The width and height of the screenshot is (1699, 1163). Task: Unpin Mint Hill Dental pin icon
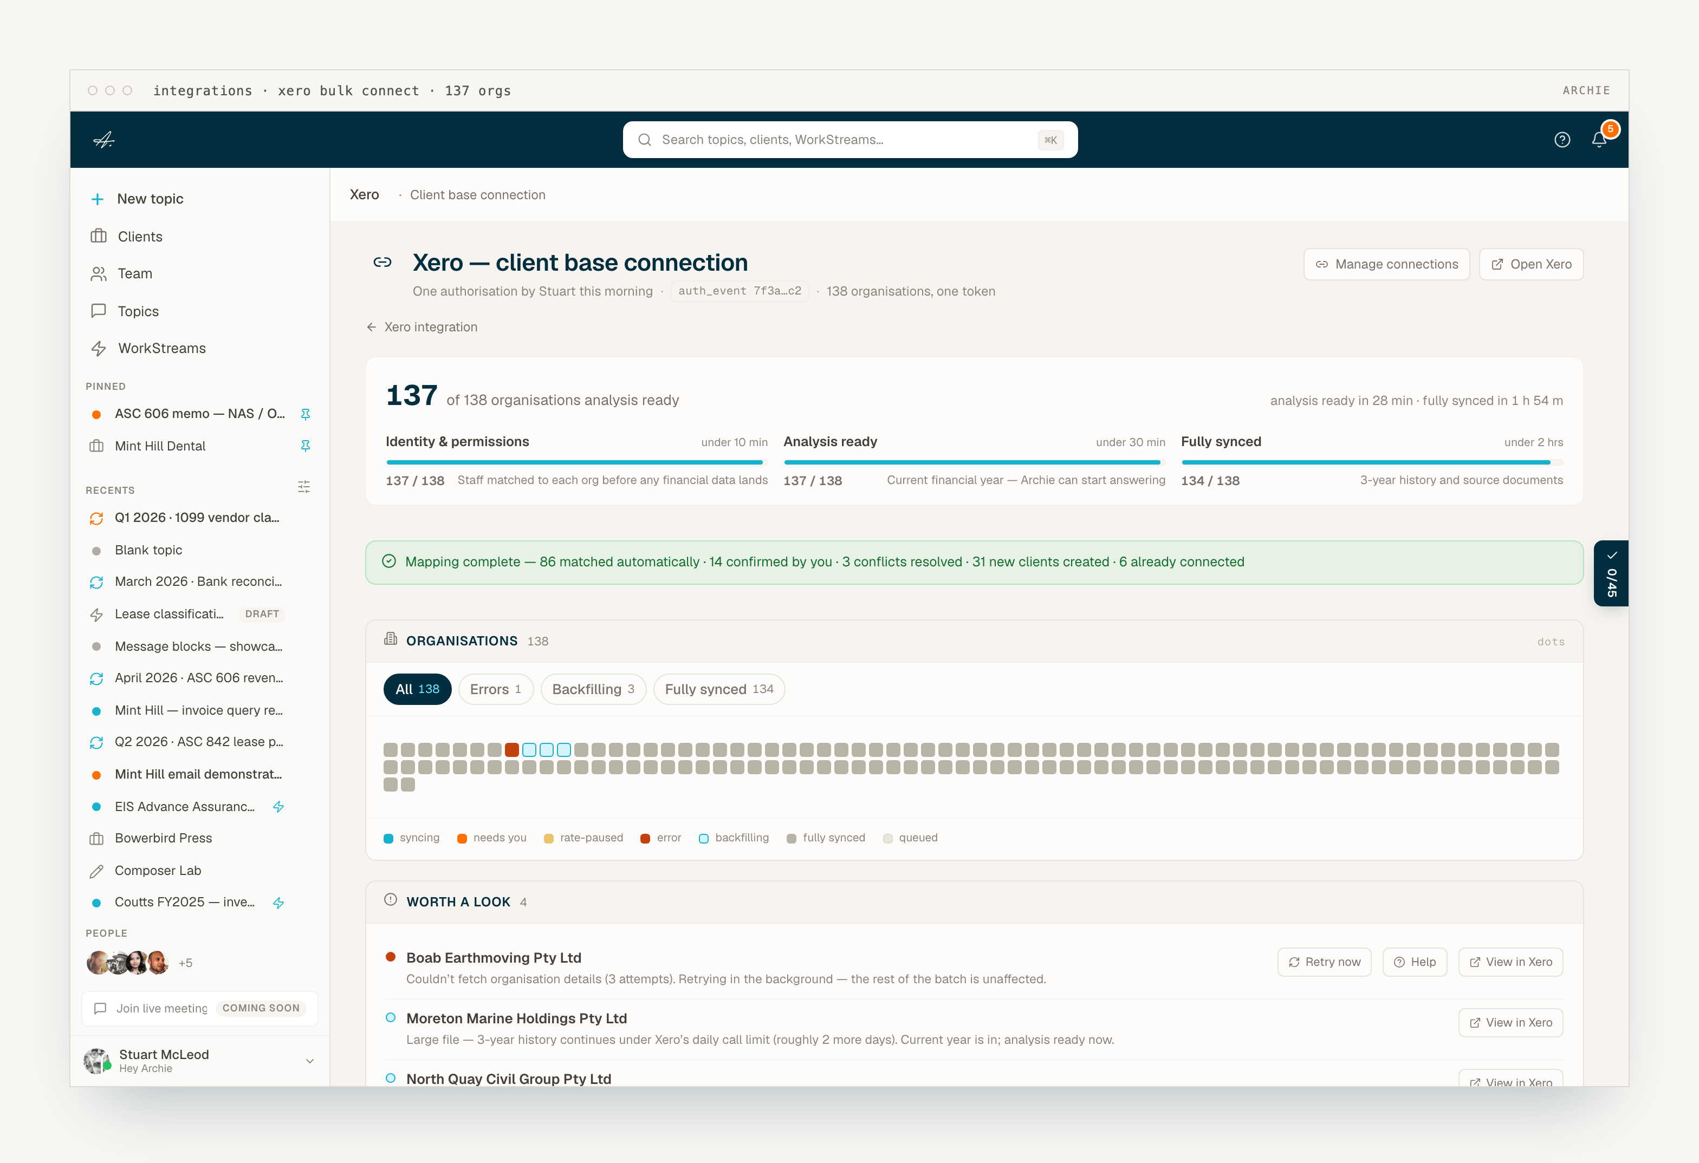tap(306, 446)
